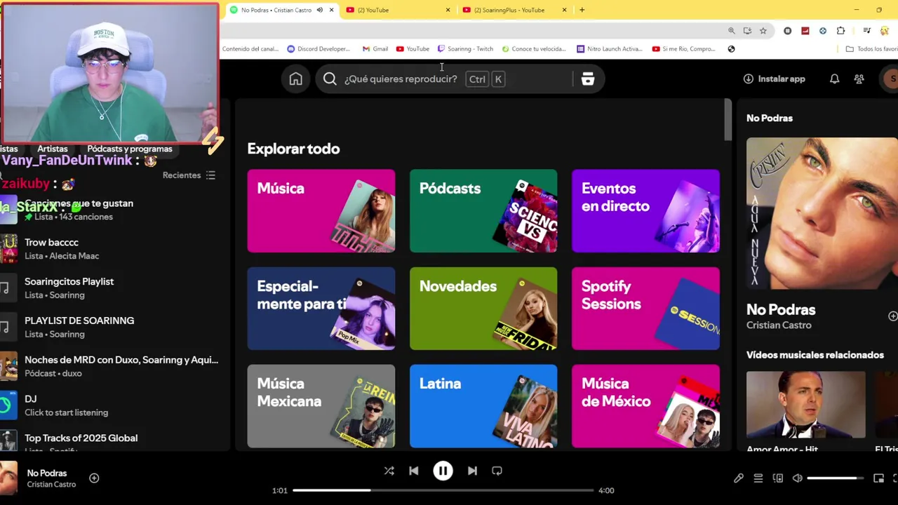This screenshot has height=505, width=898.
Task: Open Soaringcitos Playlist
Action: point(112,288)
